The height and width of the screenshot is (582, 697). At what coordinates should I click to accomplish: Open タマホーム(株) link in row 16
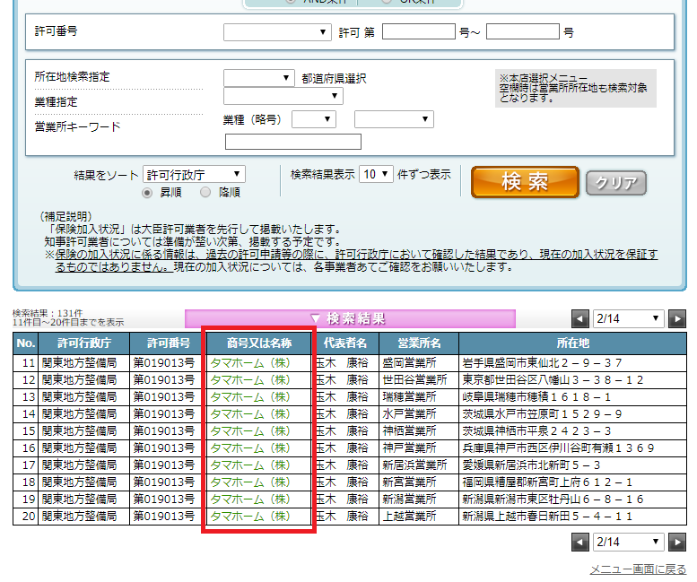(250, 447)
